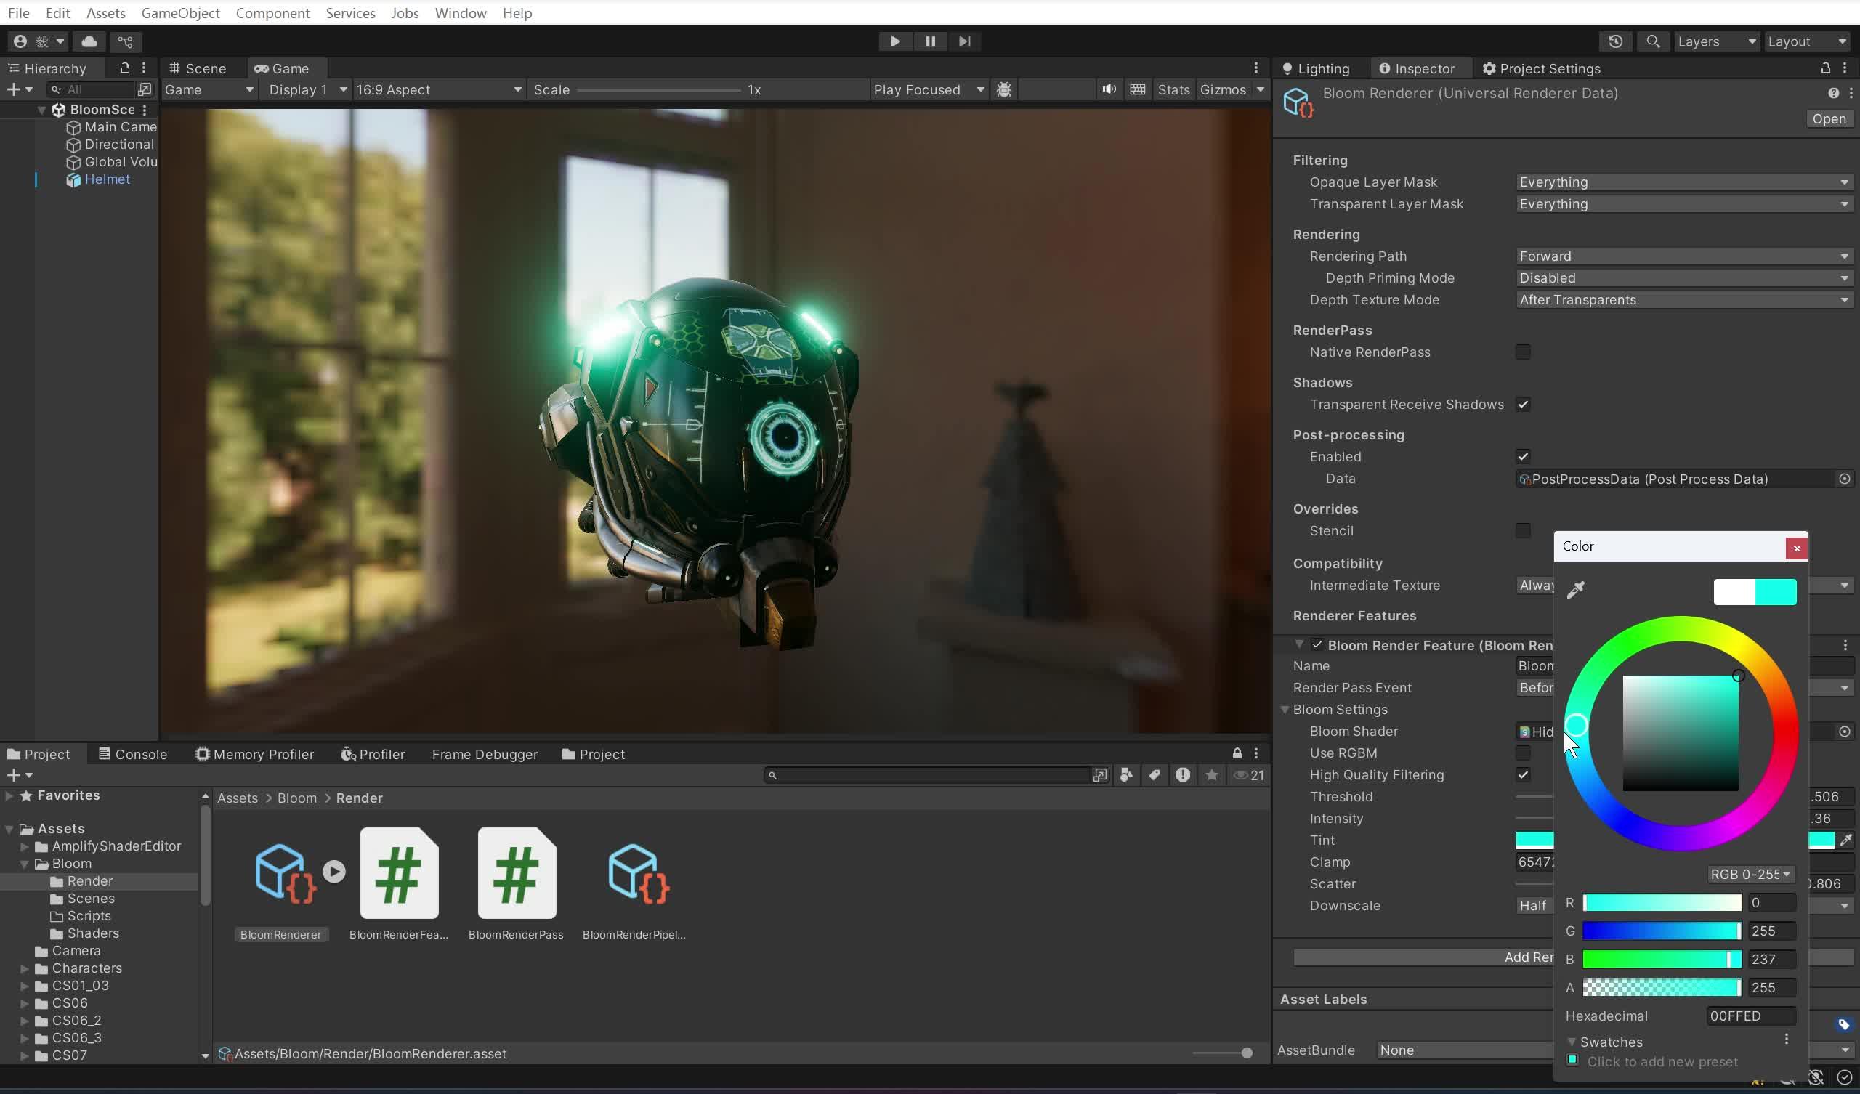Toggle the Game view bug debug icon
This screenshot has height=1094, width=1860.
1004,89
